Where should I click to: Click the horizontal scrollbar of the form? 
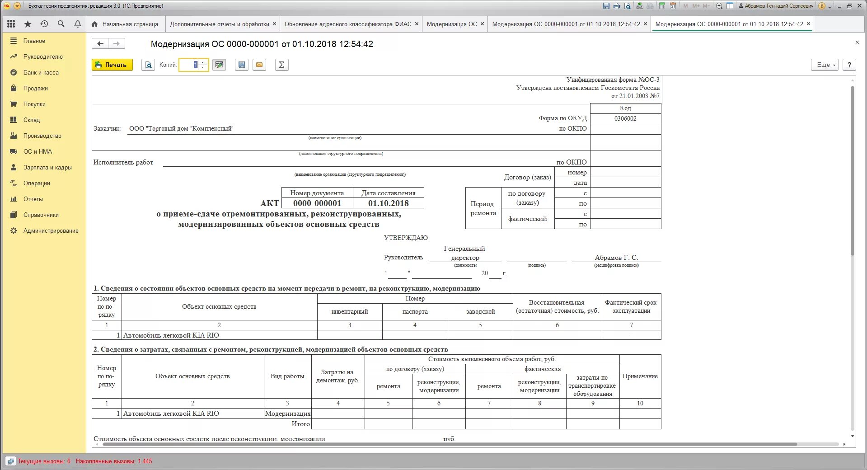click(x=450, y=444)
